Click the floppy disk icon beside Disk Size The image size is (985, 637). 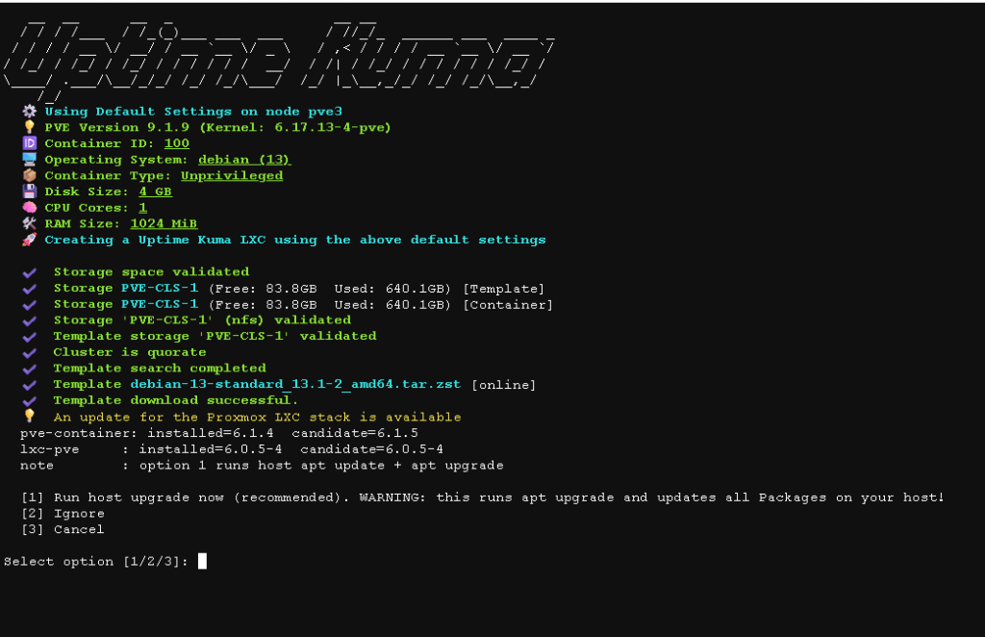(30, 191)
